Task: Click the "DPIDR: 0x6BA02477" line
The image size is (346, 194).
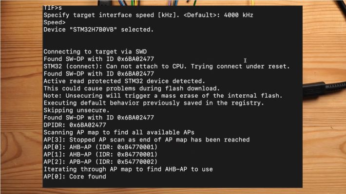Action: (75, 125)
